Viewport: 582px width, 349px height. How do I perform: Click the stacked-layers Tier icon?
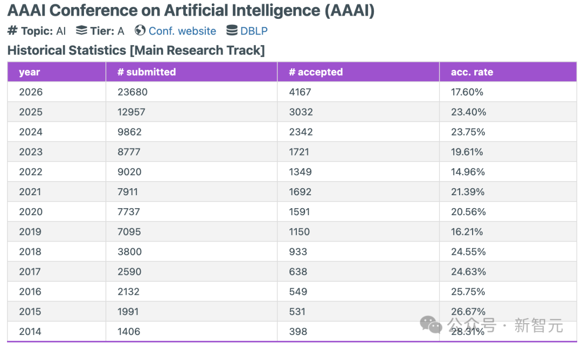(81, 31)
